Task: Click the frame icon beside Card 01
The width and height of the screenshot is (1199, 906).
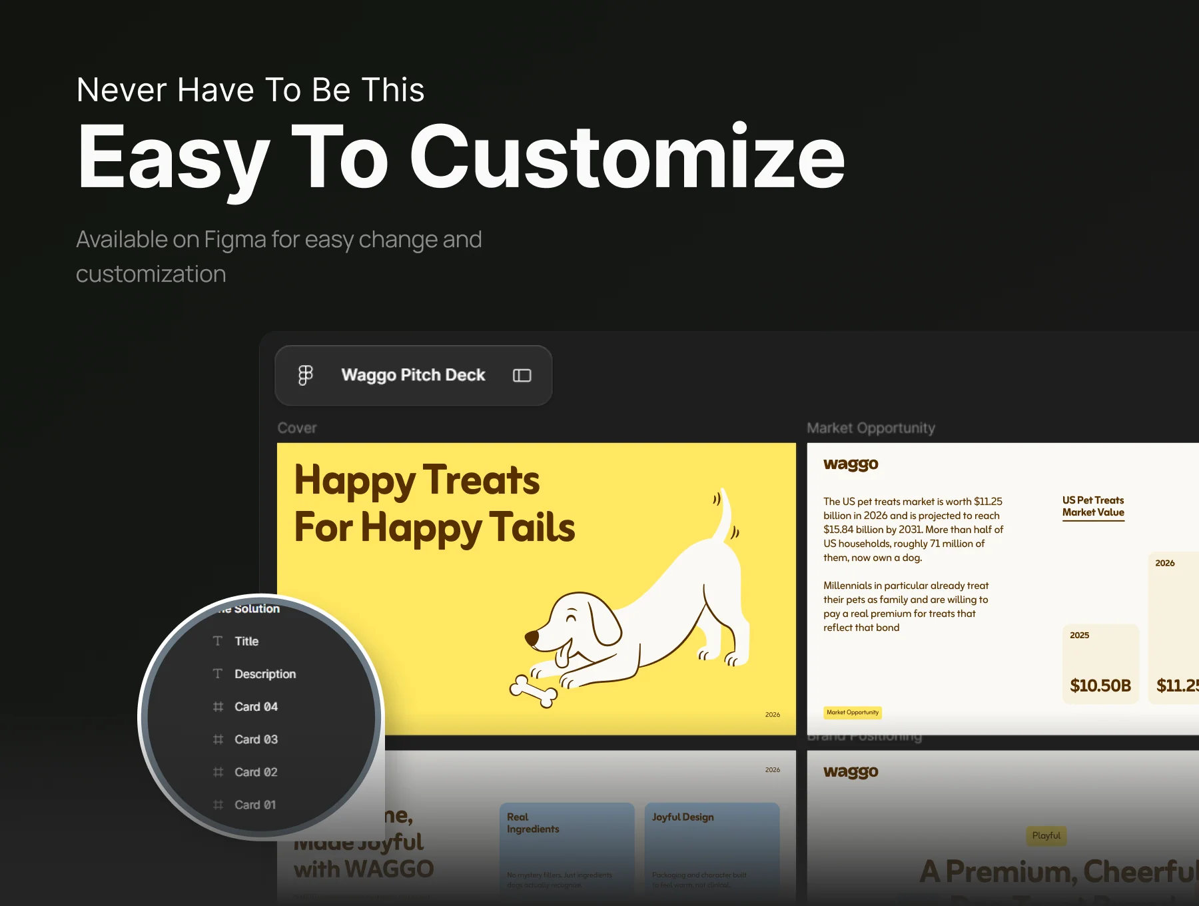Action: click(x=218, y=804)
